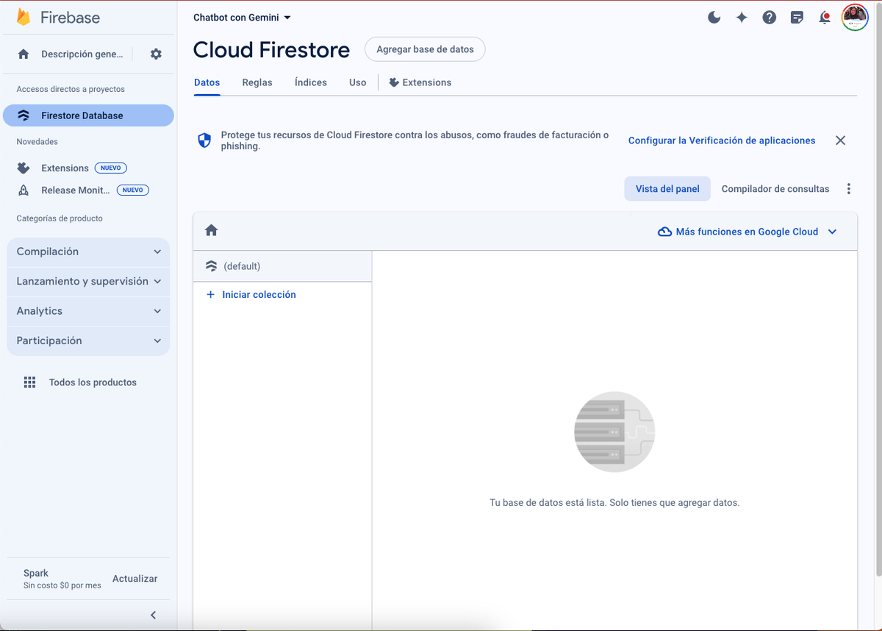Click the (default) database icon

[212, 266]
